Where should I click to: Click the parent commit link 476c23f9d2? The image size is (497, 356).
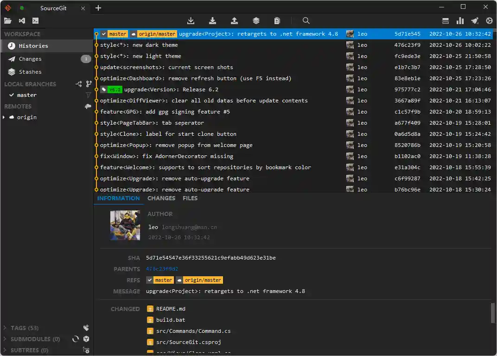pos(161,269)
